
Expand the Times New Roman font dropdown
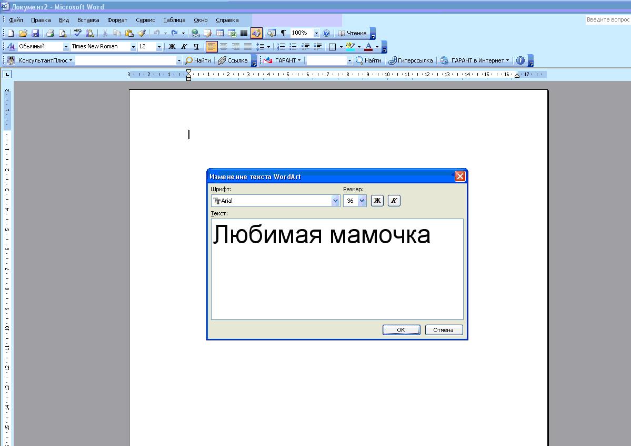pyautogui.click(x=133, y=47)
